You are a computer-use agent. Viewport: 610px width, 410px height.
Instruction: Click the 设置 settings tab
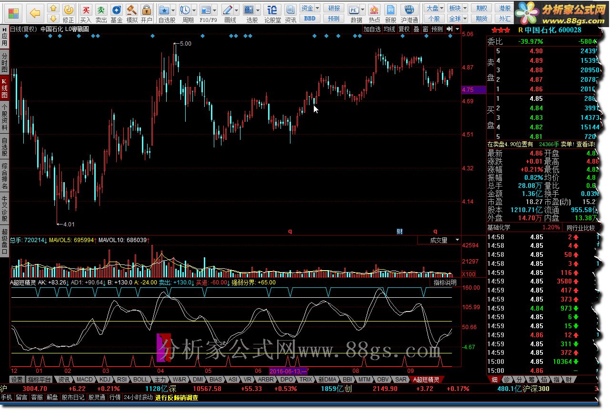pos(17,380)
